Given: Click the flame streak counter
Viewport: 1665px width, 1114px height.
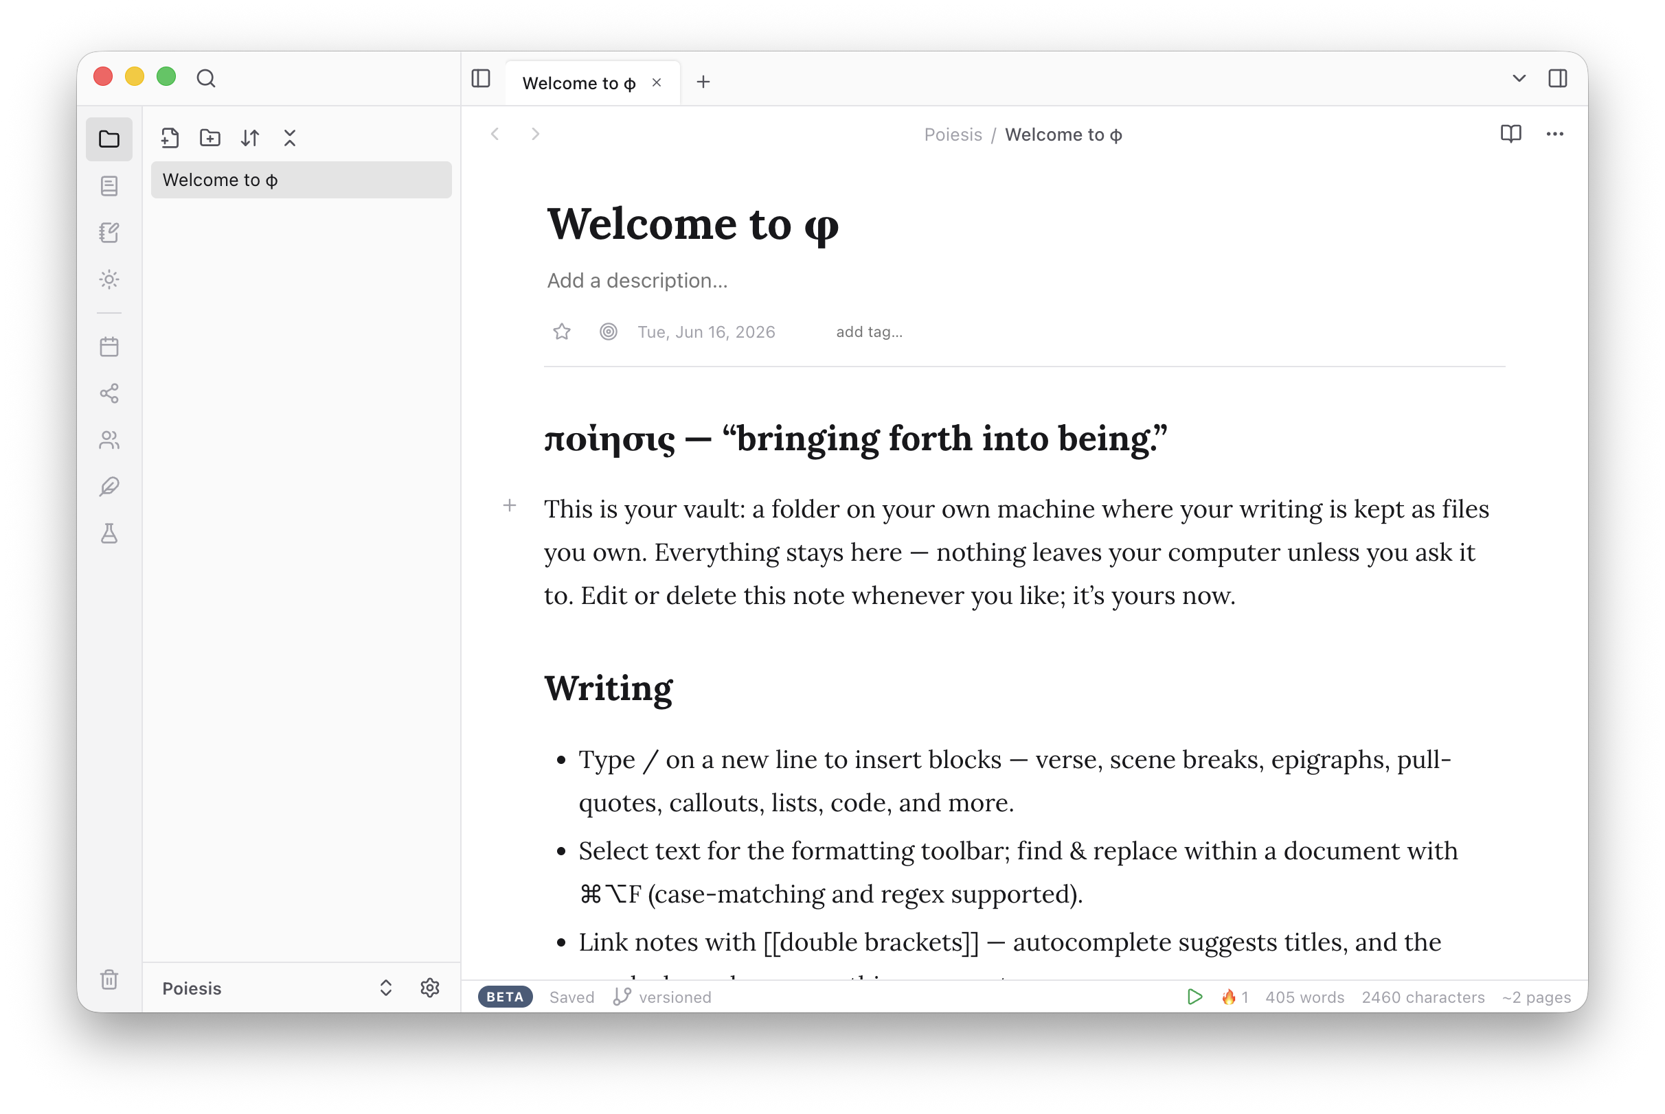Looking at the screenshot, I should (1235, 997).
